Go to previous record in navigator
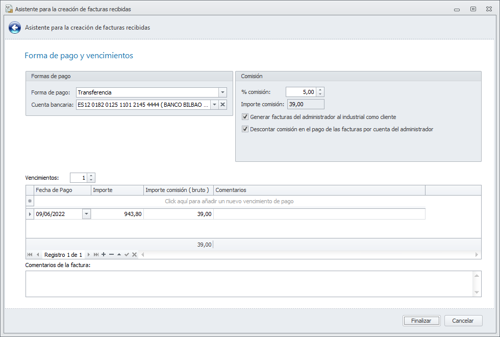 [38, 255]
